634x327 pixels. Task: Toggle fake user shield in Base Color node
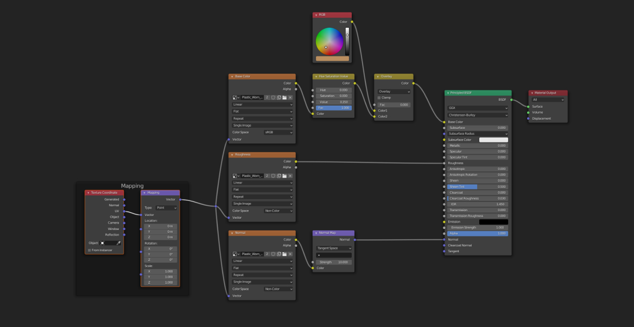coord(273,97)
